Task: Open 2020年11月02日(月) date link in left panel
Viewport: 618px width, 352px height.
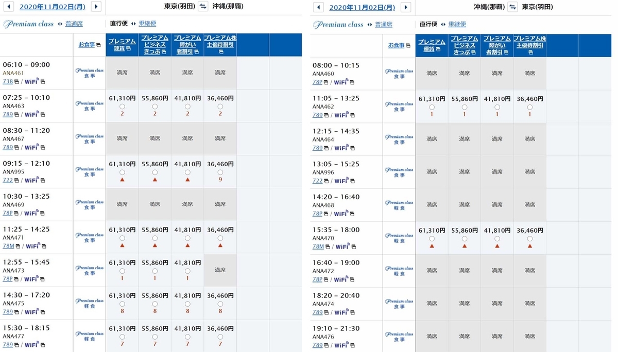Action: click(x=53, y=7)
